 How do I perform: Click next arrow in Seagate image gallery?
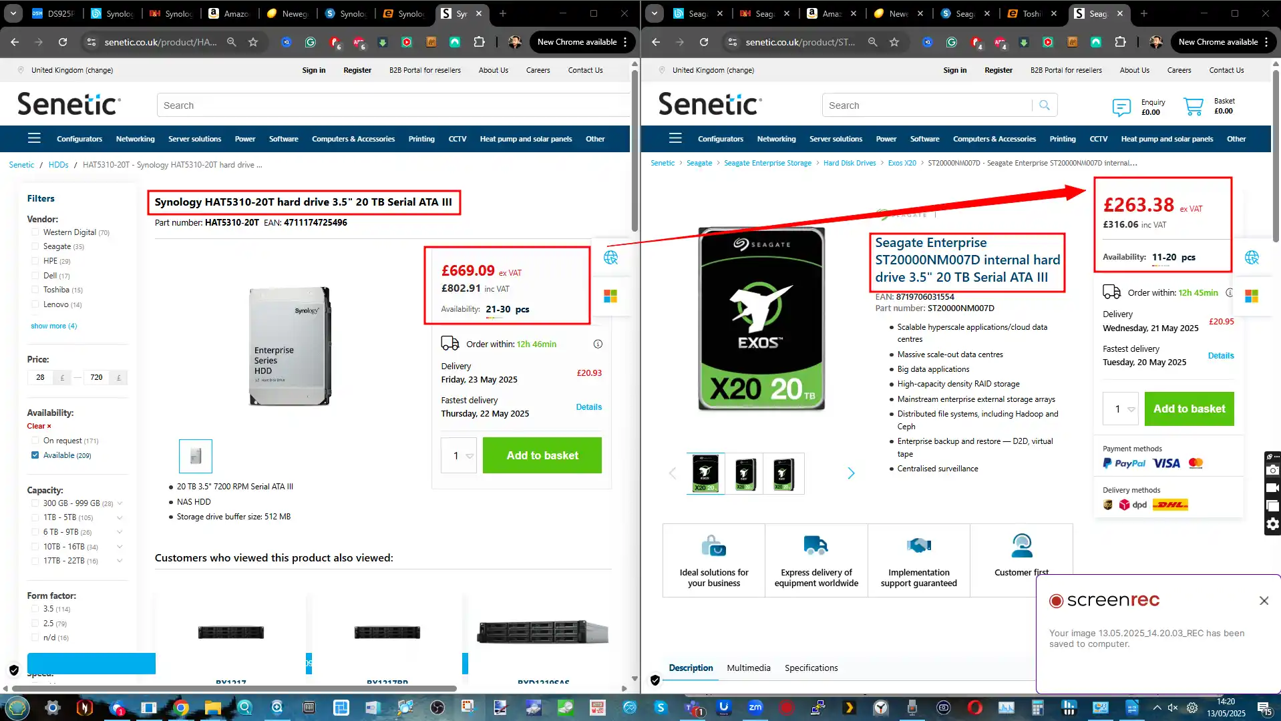pyautogui.click(x=851, y=473)
